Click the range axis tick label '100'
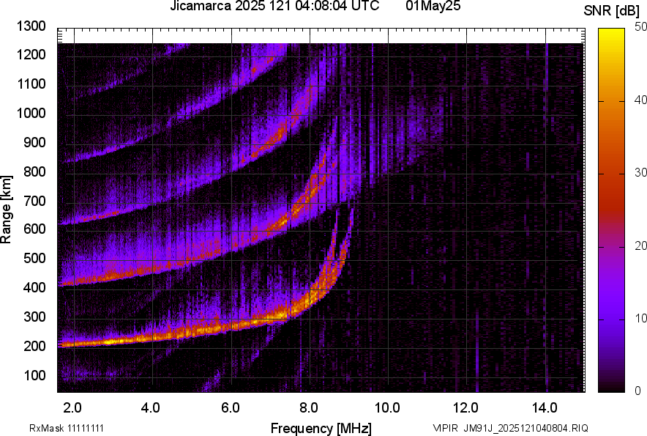 click(34, 375)
